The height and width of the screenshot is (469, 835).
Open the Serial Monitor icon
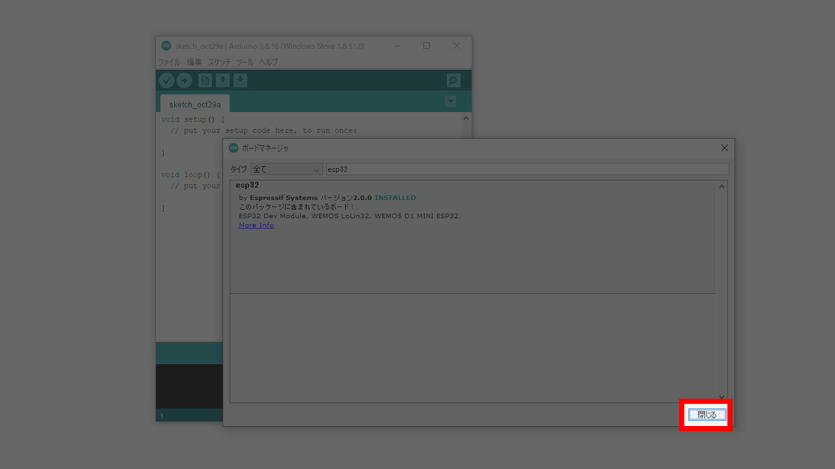click(453, 81)
